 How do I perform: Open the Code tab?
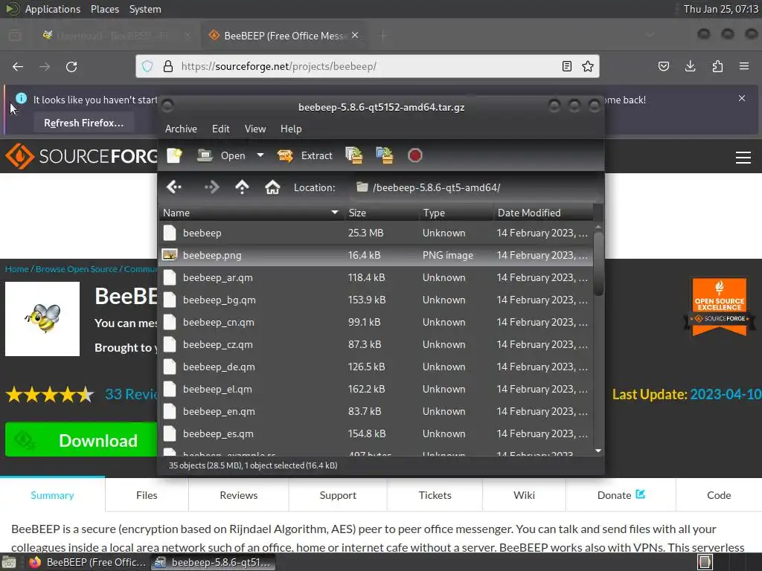pyautogui.click(x=719, y=495)
